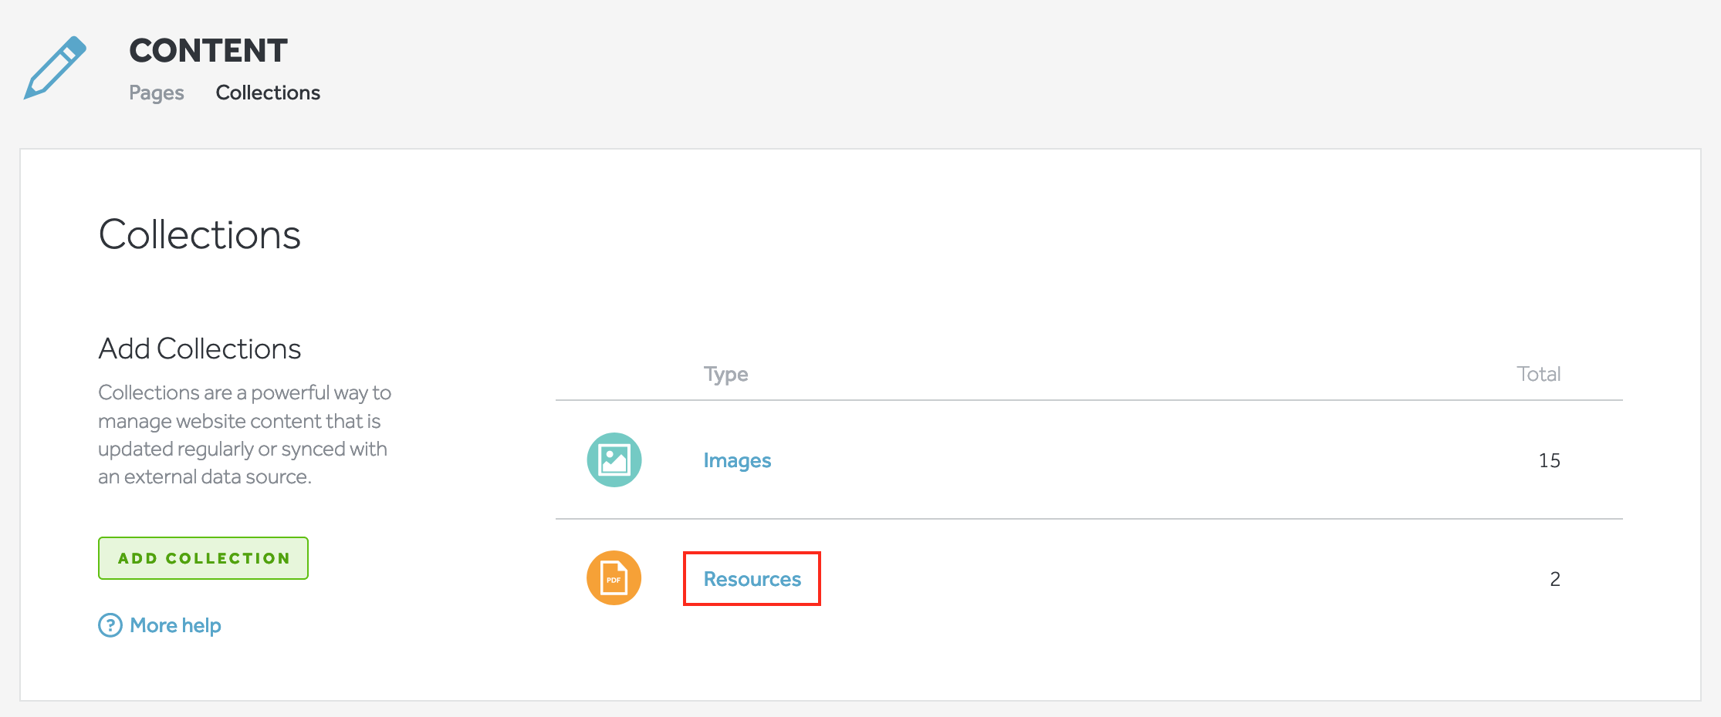Click the question mark help icon
The width and height of the screenshot is (1721, 717).
click(110, 625)
